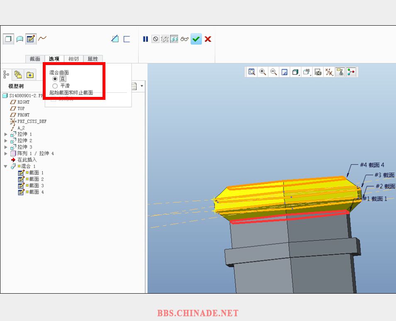
Task: Select the unattached preview icon
Action: (165, 39)
